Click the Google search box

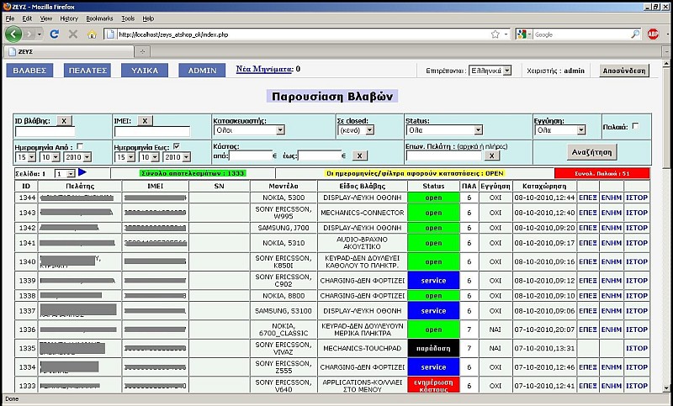(581, 34)
